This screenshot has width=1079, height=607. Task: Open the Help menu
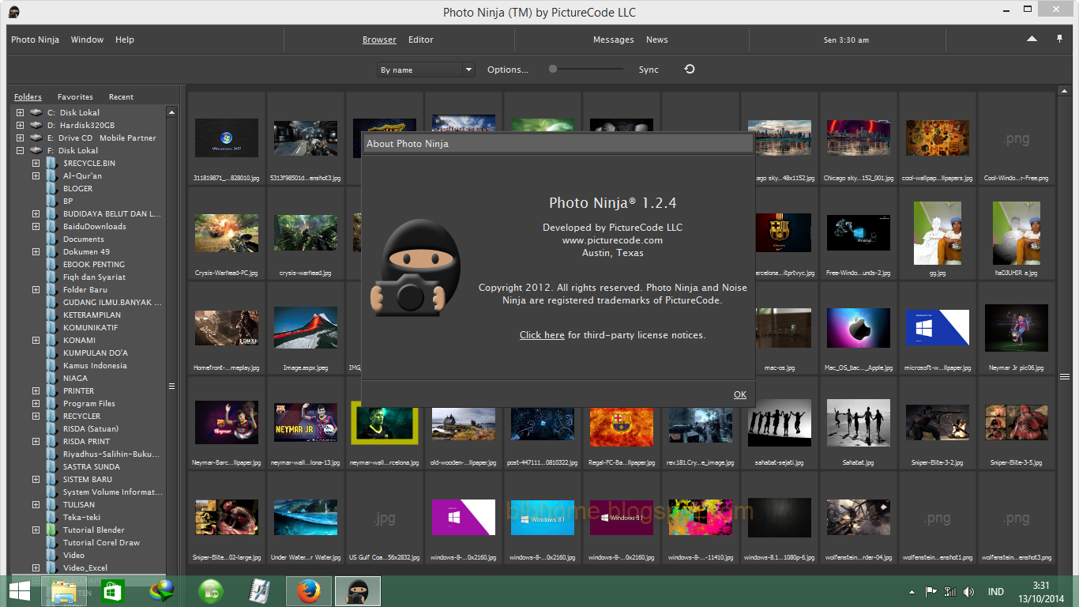[x=125, y=40]
